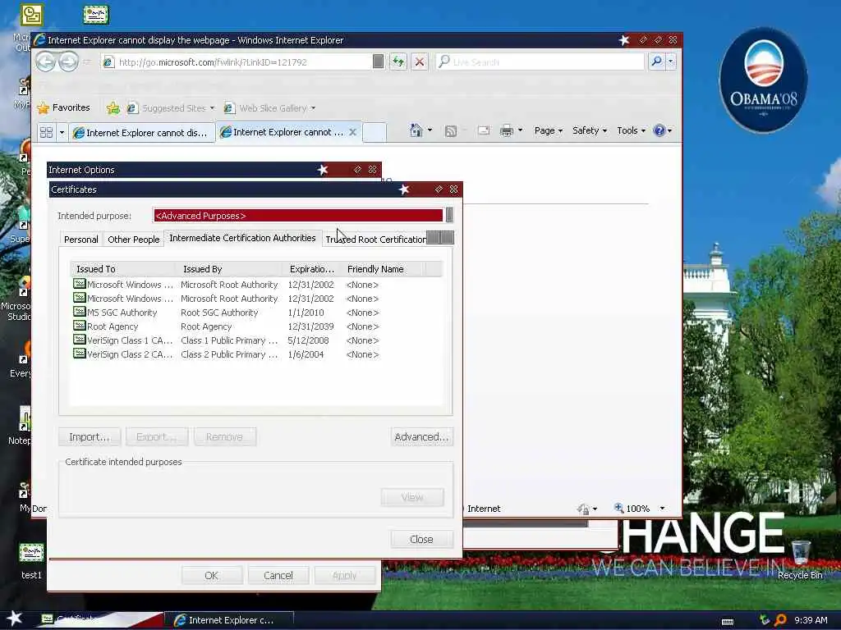The height and width of the screenshot is (630, 841).
Task: Click the Advanced... button
Action: [x=421, y=436]
